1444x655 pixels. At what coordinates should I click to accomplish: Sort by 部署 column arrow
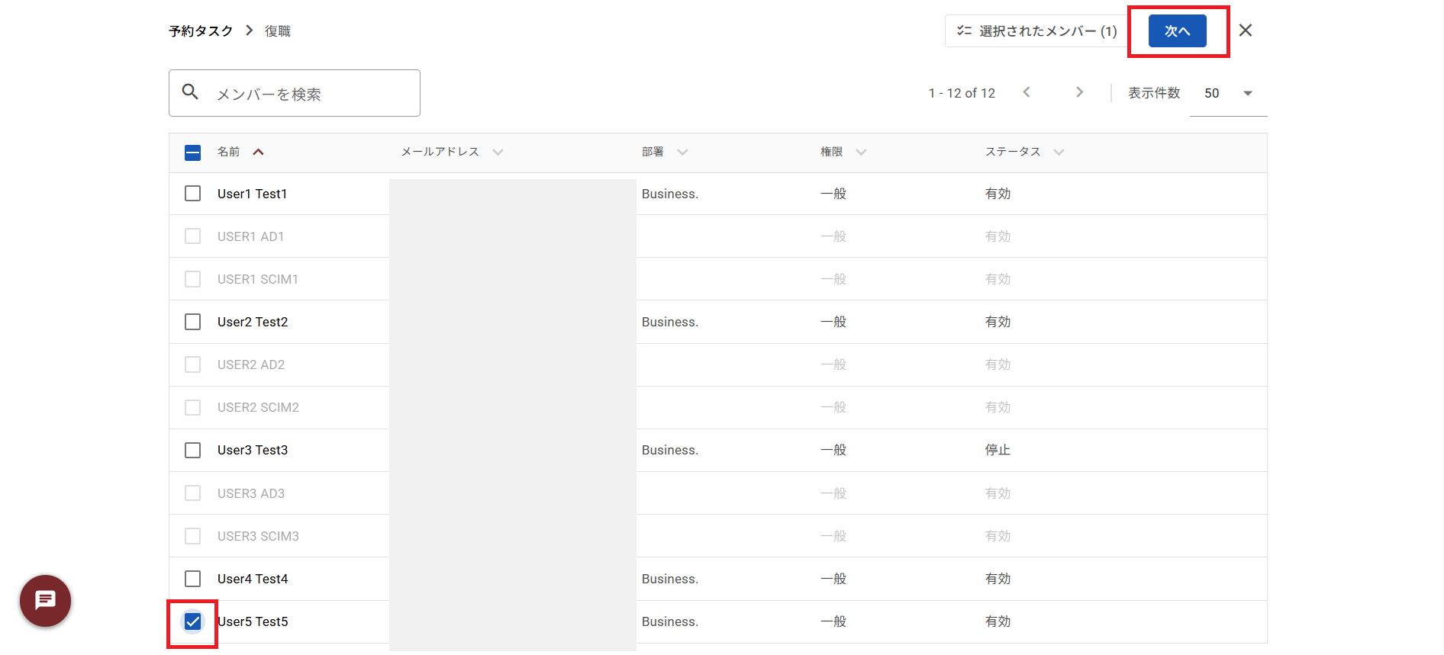[x=682, y=152]
